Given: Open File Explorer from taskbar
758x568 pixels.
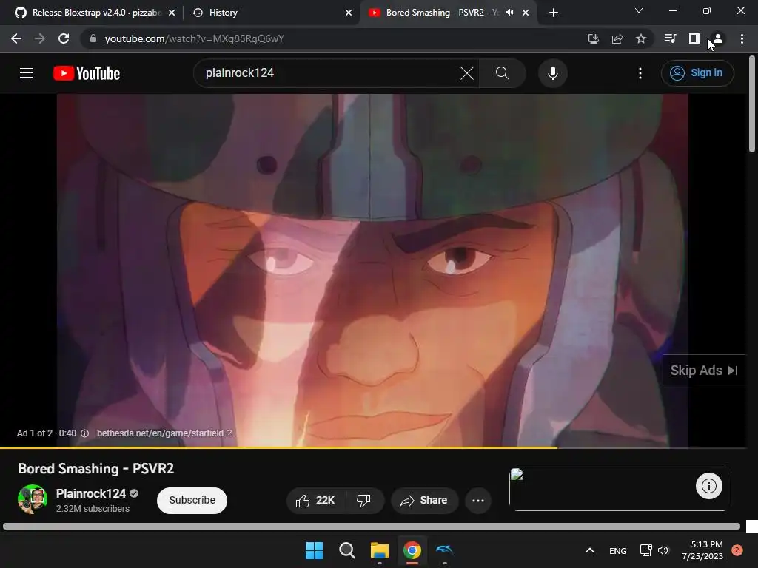Looking at the screenshot, I should (380, 550).
